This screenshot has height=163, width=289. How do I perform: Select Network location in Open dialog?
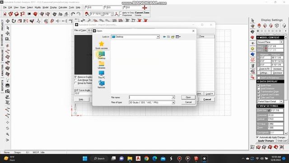101,85
